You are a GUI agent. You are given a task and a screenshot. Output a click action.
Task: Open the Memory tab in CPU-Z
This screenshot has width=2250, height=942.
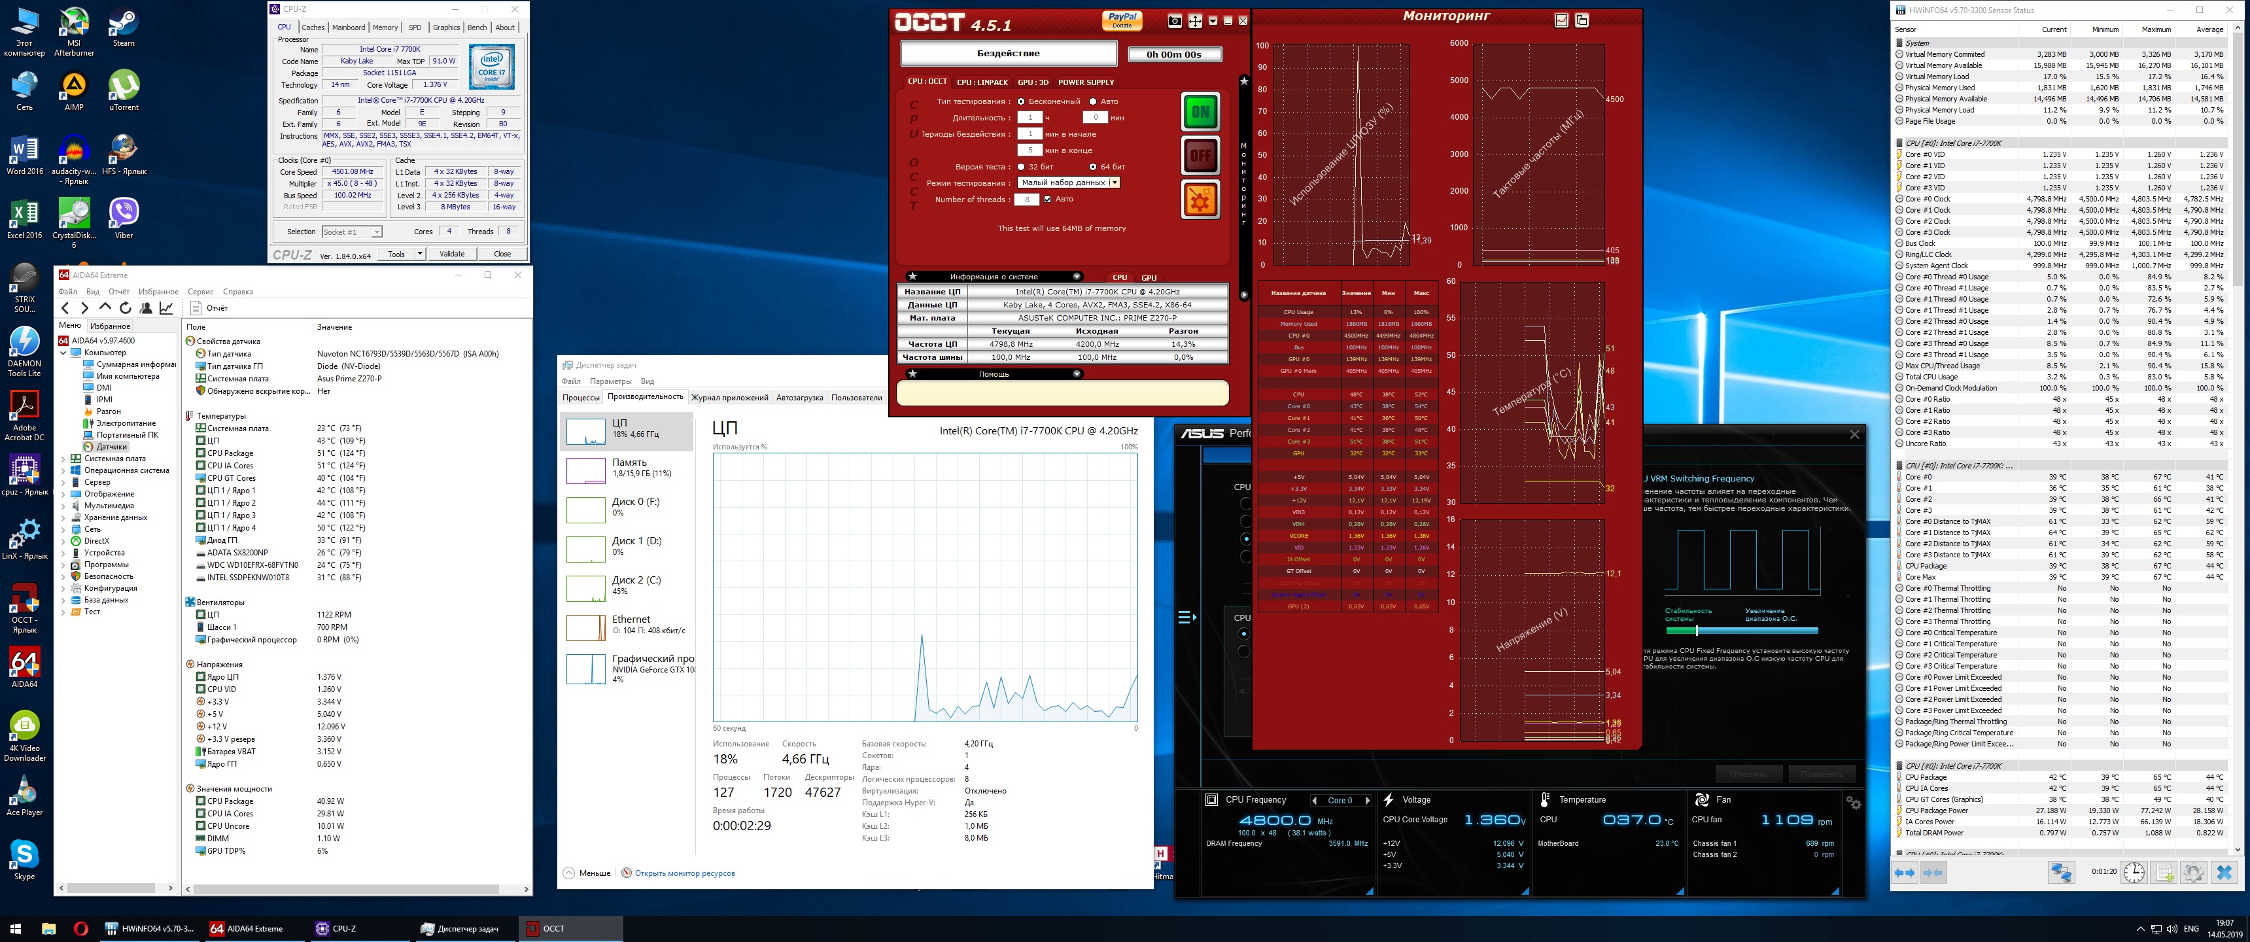tap(385, 28)
